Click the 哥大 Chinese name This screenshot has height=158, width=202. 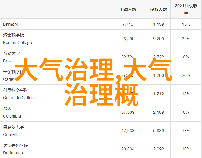(x=7, y=109)
